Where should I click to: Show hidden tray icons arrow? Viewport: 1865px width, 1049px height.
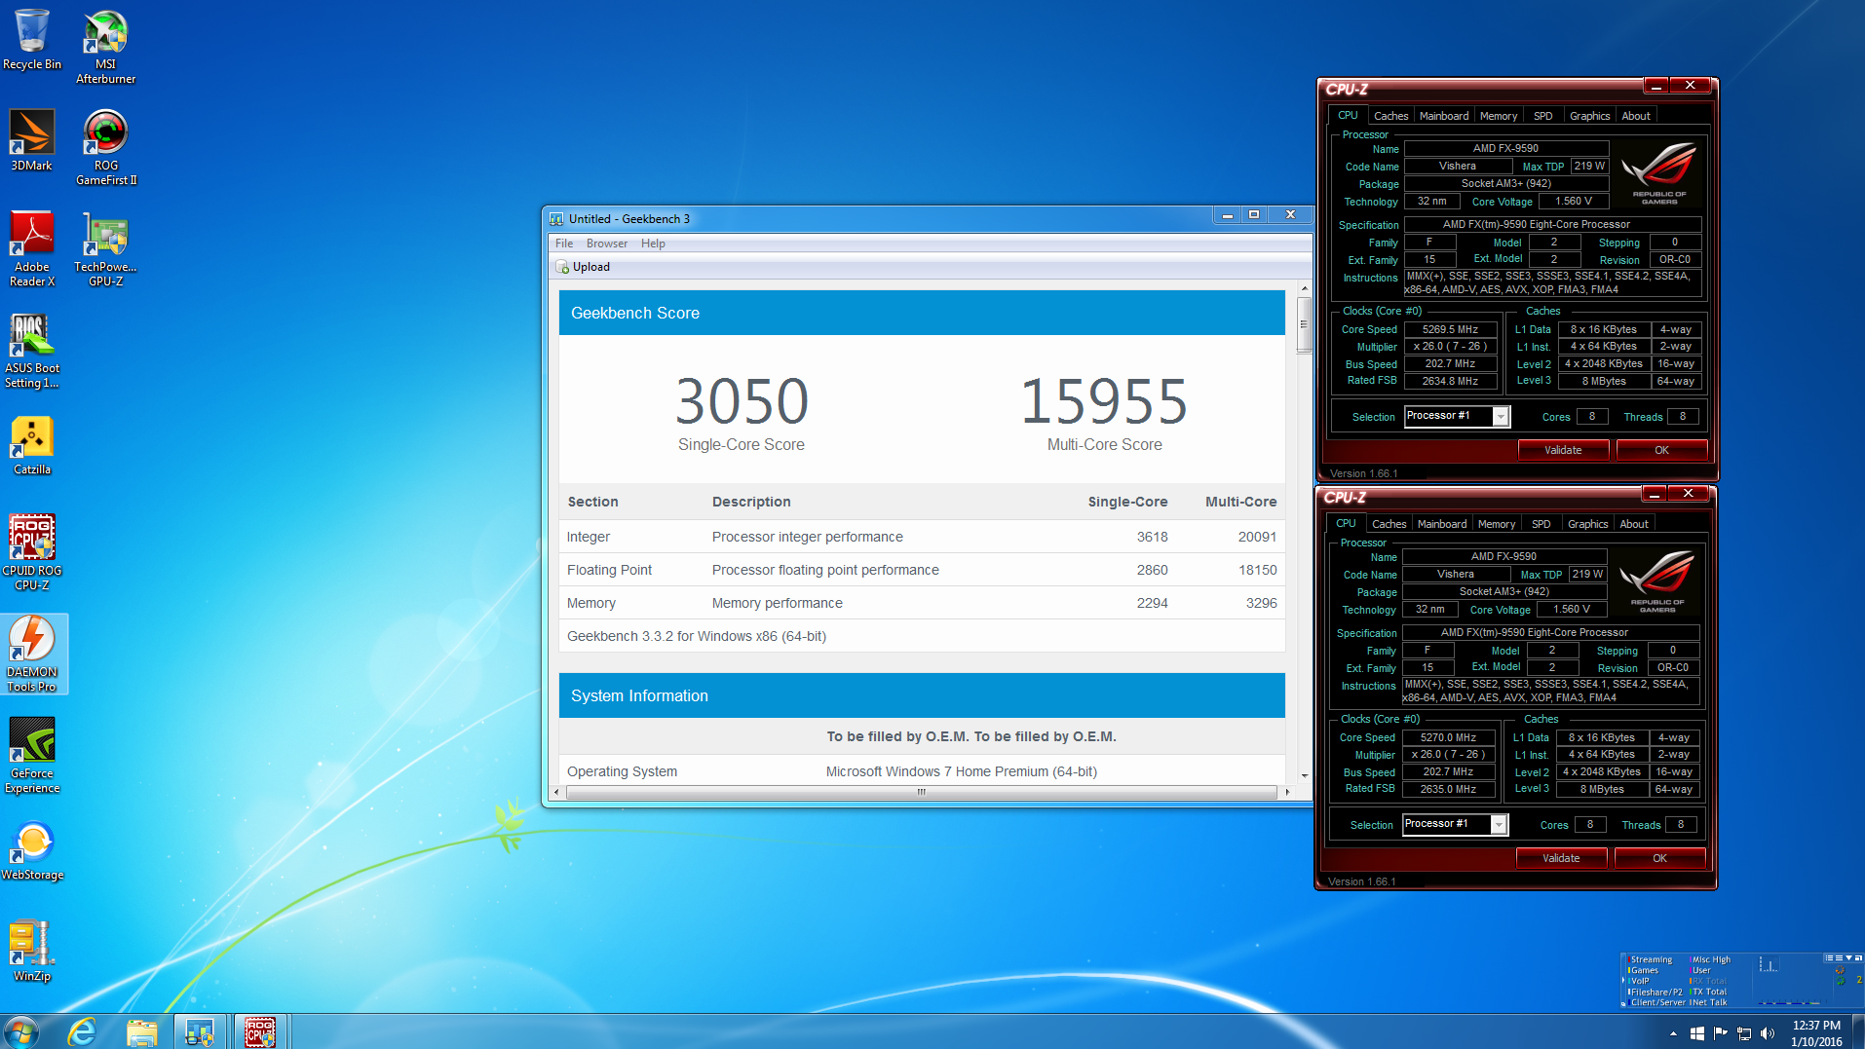tap(1674, 1033)
